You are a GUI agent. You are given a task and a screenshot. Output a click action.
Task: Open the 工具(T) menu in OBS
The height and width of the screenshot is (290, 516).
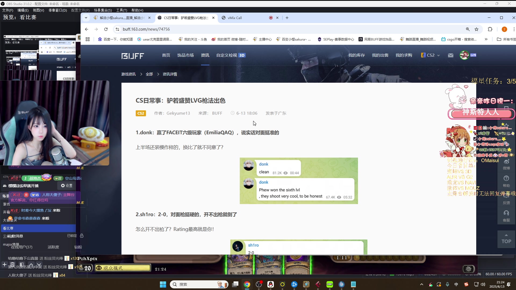coord(121,10)
